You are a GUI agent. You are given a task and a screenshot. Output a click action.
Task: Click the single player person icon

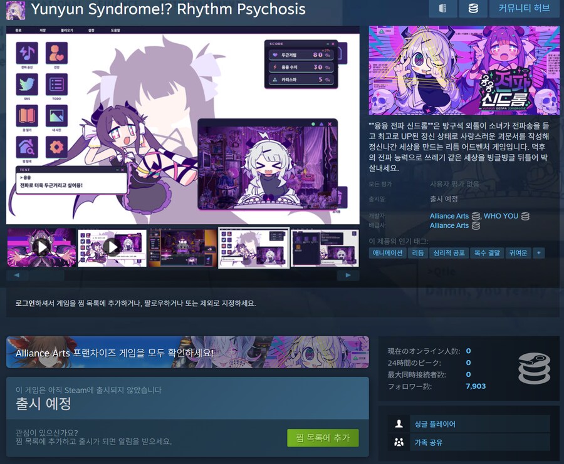point(399,424)
